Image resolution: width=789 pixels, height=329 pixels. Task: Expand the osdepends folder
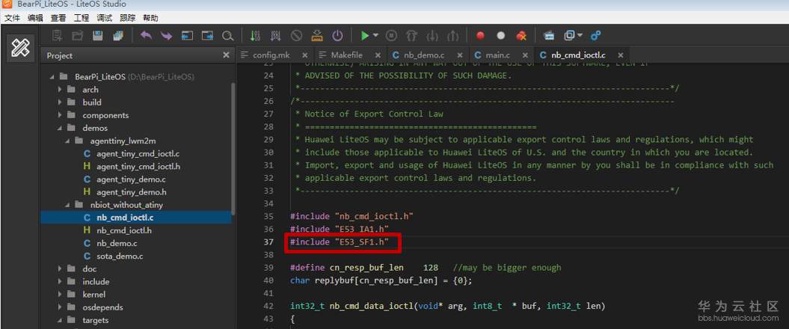pyautogui.click(x=60, y=307)
